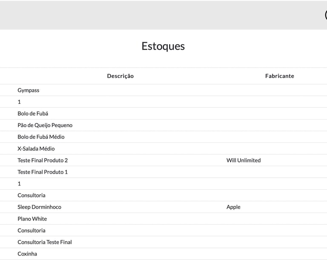This screenshot has width=327, height=270.
Task: Choose the X-Salada Médio item
Action: pyautogui.click(x=36, y=148)
